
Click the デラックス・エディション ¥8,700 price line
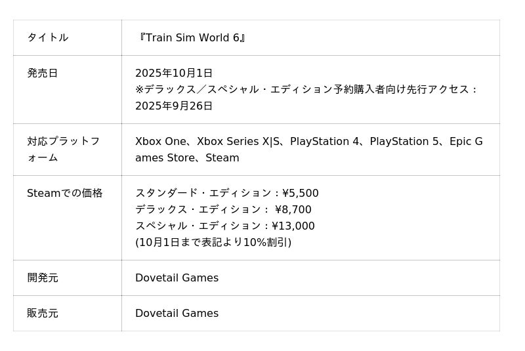tap(223, 209)
